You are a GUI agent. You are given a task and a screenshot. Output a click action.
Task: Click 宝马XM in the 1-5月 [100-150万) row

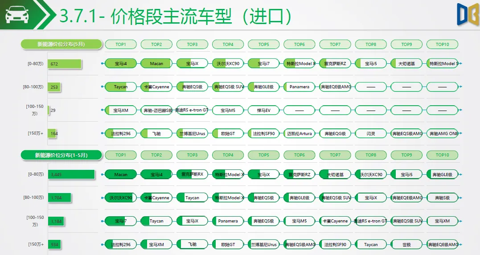click(443, 221)
